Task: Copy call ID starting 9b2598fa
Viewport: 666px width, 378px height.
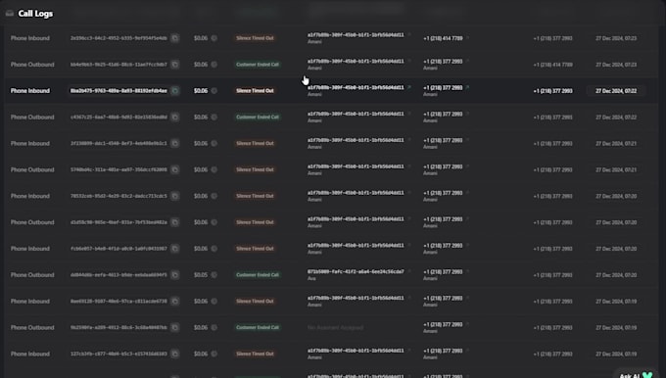Action: [x=174, y=328]
